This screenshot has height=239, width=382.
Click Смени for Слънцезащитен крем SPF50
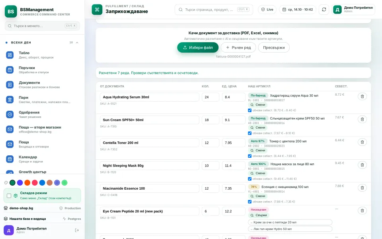[x=258, y=127]
